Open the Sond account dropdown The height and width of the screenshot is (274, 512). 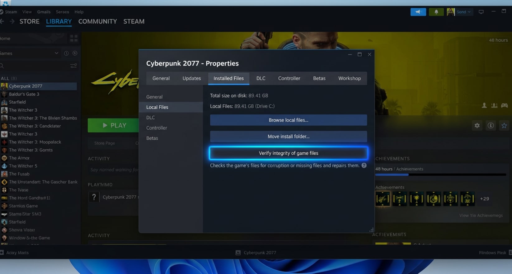click(463, 12)
